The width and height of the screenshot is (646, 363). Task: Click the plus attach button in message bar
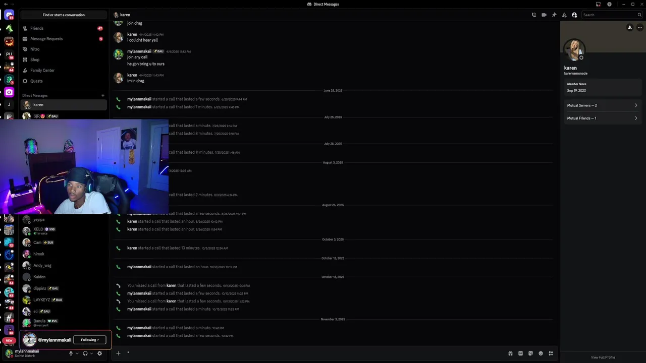coord(118,353)
